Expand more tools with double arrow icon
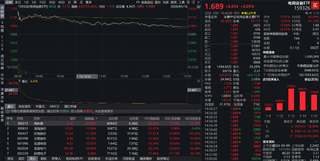Image resolution: width=320 pixels, height=161 pixels. click(x=198, y=2)
